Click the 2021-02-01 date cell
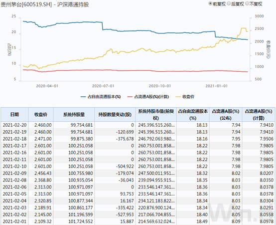The image size is (276, 225). point(14,222)
